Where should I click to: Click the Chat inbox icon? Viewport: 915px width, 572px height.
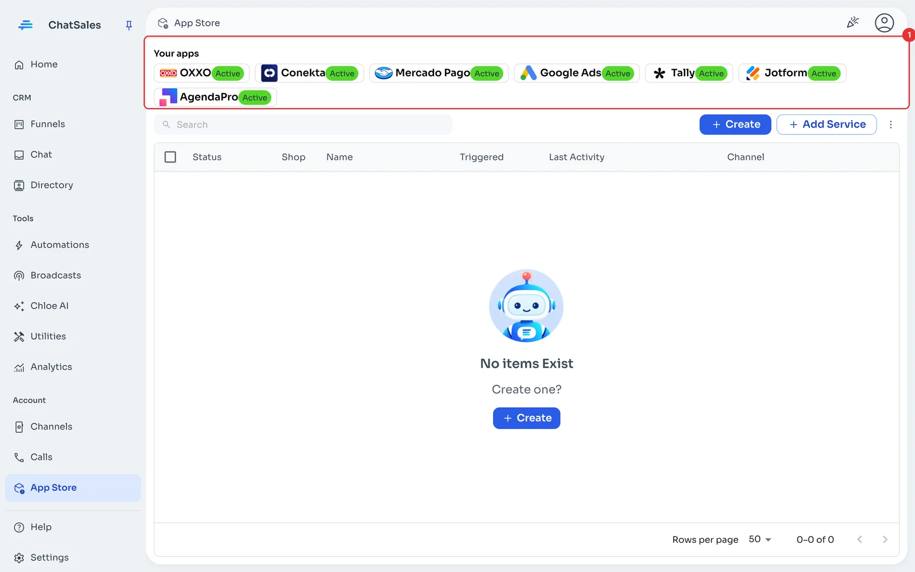coord(19,154)
